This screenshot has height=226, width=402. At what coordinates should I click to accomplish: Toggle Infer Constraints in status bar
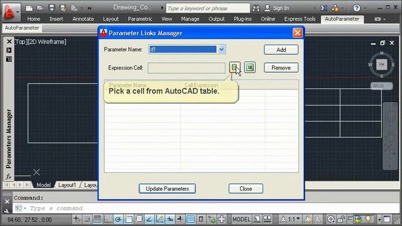tap(77, 219)
